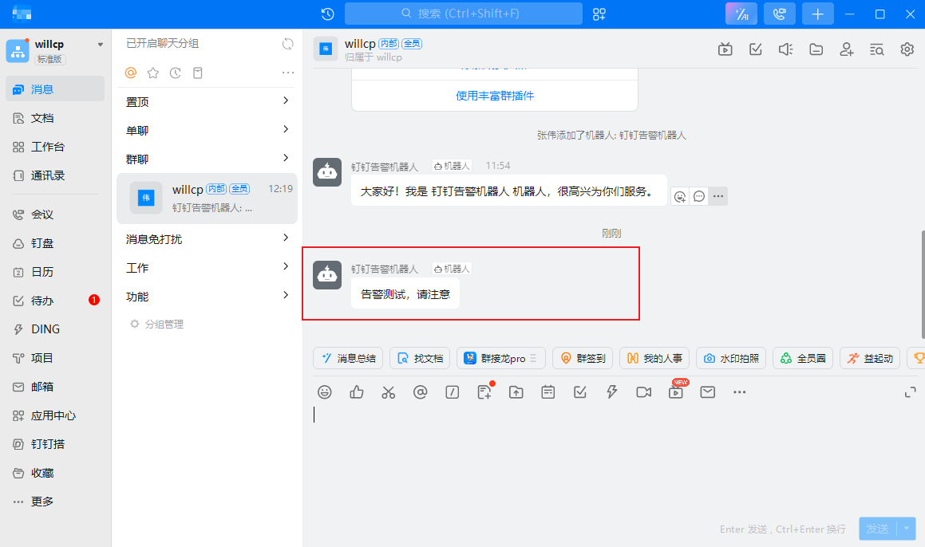Open emoji picker in toolbar

(325, 392)
